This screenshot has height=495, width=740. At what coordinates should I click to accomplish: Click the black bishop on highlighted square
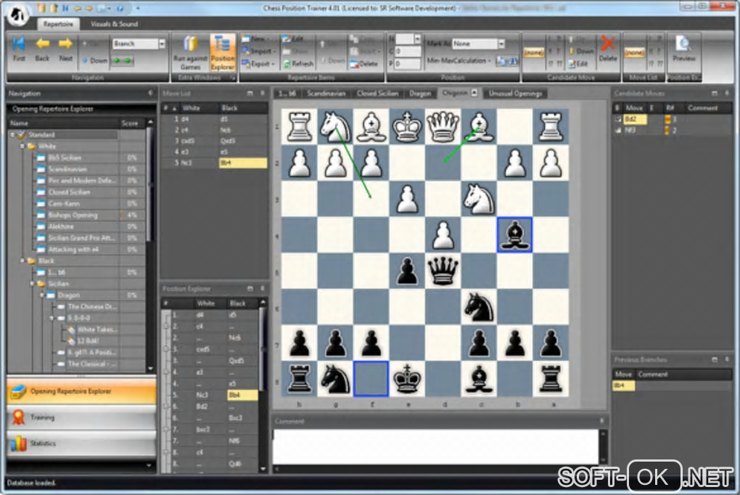click(x=514, y=234)
